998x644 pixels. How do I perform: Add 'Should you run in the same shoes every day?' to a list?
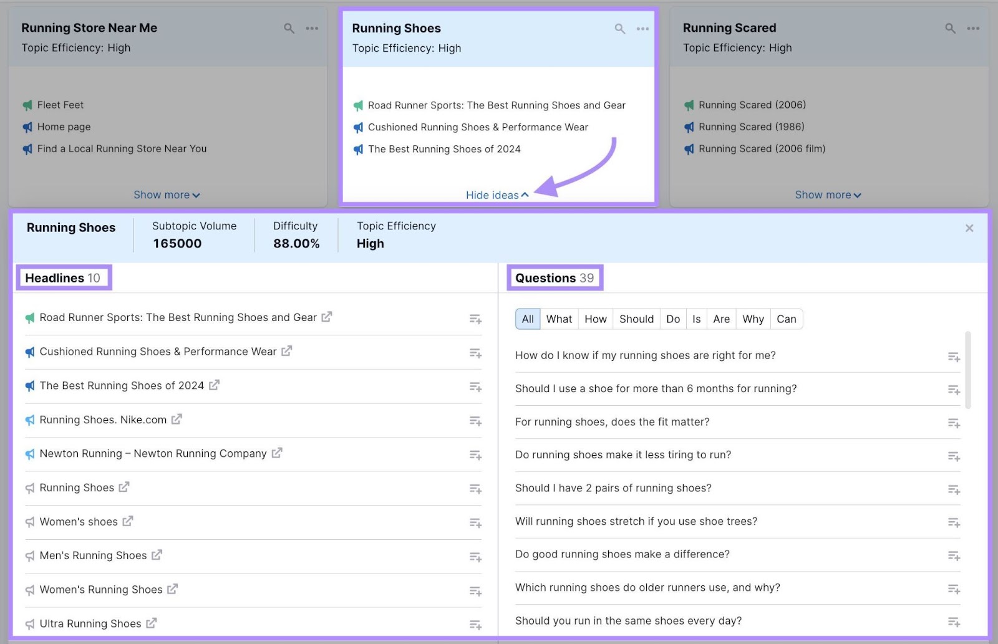click(953, 622)
